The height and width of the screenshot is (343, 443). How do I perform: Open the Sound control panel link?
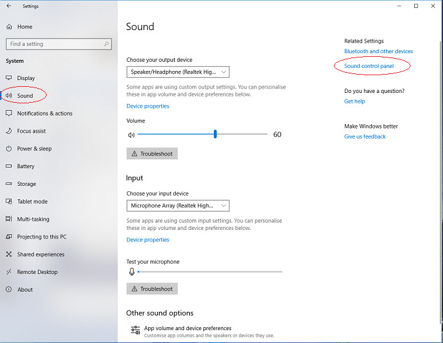click(369, 66)
